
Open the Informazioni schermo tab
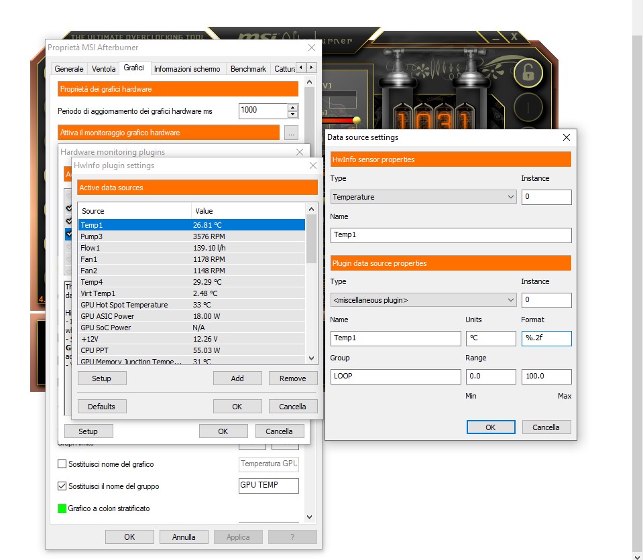[187, 69]
